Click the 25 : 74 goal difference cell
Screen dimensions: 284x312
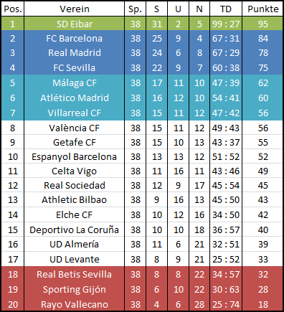pyautogui.click(x=226, y=304)
